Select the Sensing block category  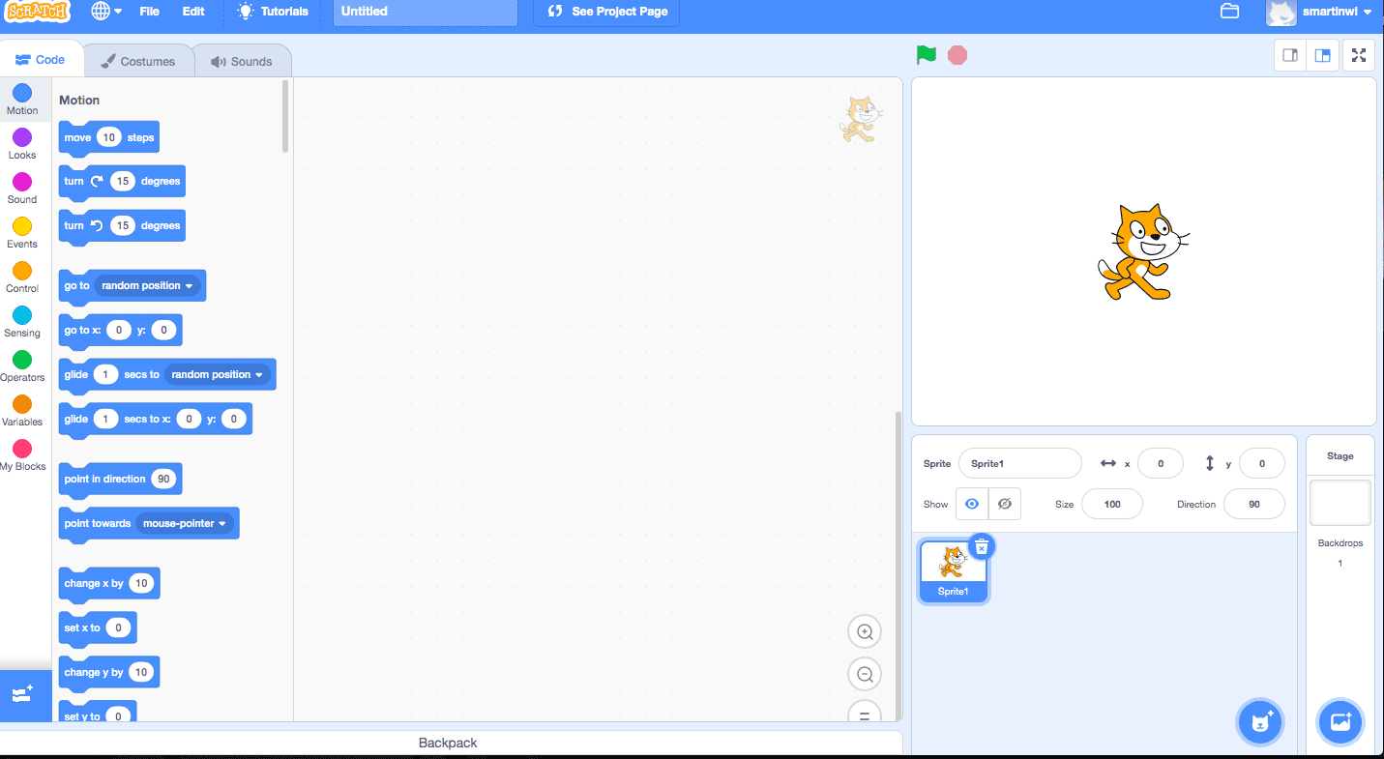click(22, 322)
